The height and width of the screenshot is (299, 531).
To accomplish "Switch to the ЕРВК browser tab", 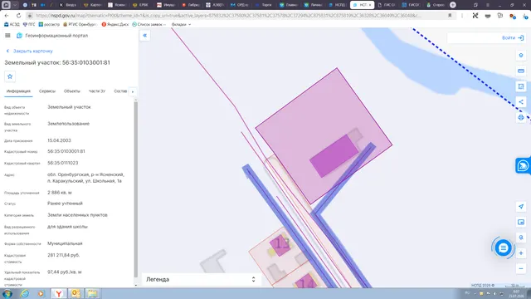I will pos(141,5).
